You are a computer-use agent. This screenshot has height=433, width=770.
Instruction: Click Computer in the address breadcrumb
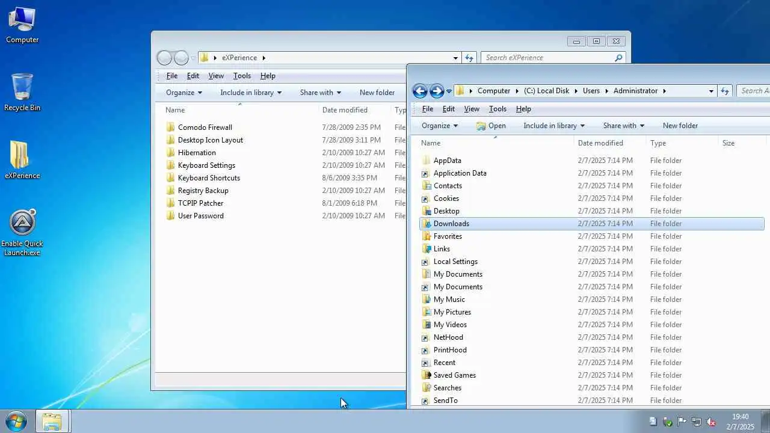tap(494, 91)
